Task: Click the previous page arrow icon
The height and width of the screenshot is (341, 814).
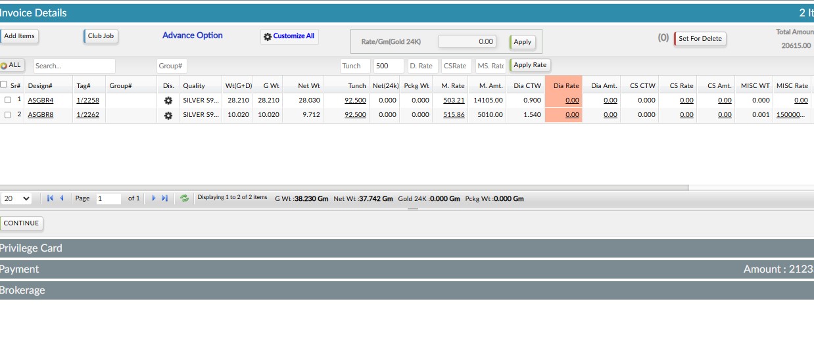Action: (x=62, y=198)
